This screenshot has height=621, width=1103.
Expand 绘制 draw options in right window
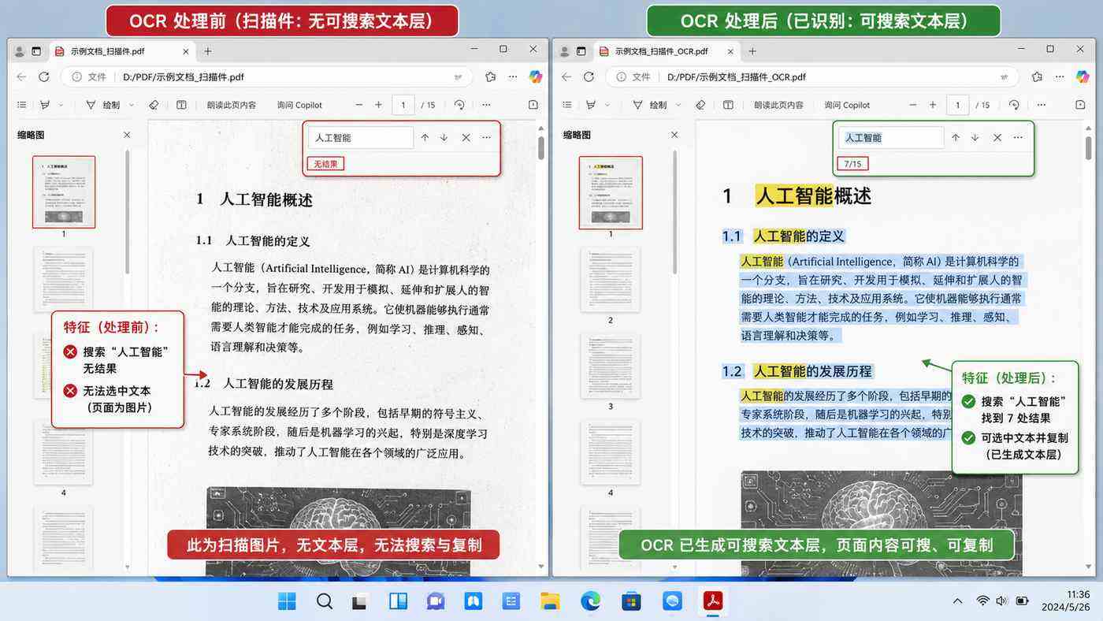click(x=678, y=105)
